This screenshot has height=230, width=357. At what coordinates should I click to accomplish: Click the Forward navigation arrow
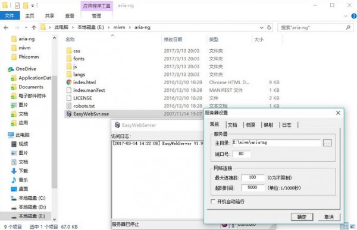(17, 28)
